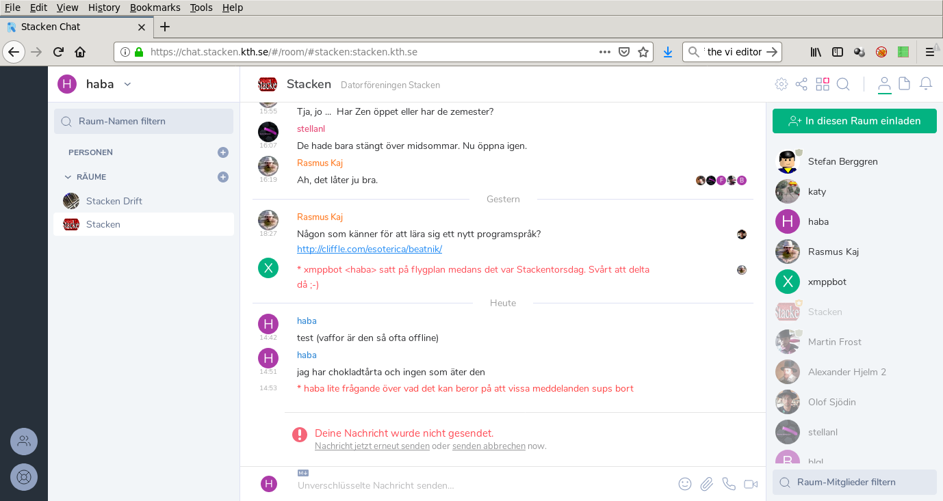Attach a file with paperclip icon
The image size is (943, 501).
click(x=707, y=484)
